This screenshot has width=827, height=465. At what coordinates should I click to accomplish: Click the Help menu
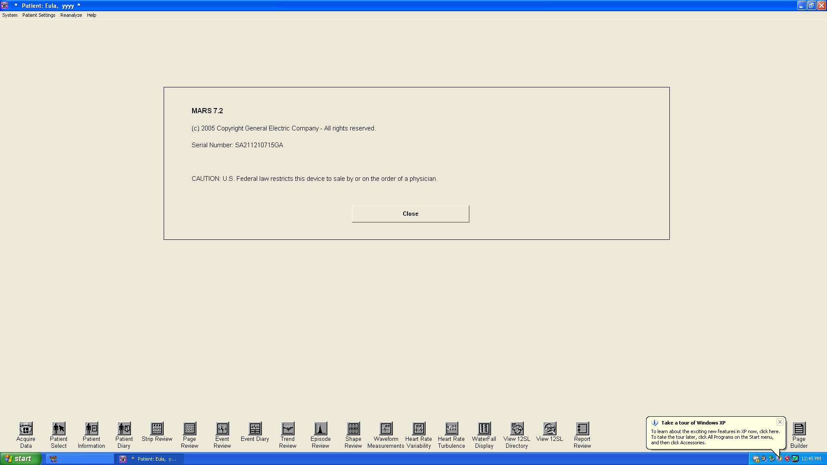coord(91,15)
